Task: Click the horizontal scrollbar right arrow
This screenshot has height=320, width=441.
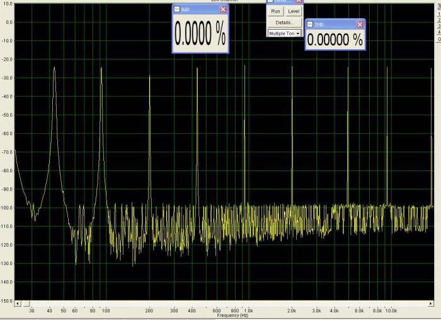Action: click(431, 304)
